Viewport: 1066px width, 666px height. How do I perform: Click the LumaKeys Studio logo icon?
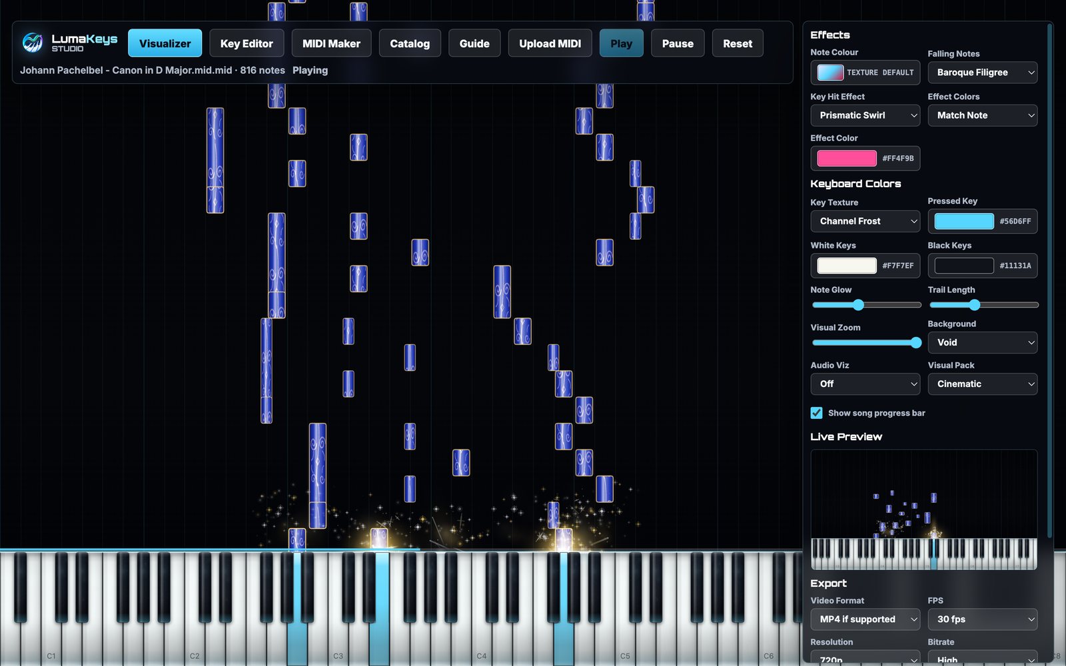point(32,43)
